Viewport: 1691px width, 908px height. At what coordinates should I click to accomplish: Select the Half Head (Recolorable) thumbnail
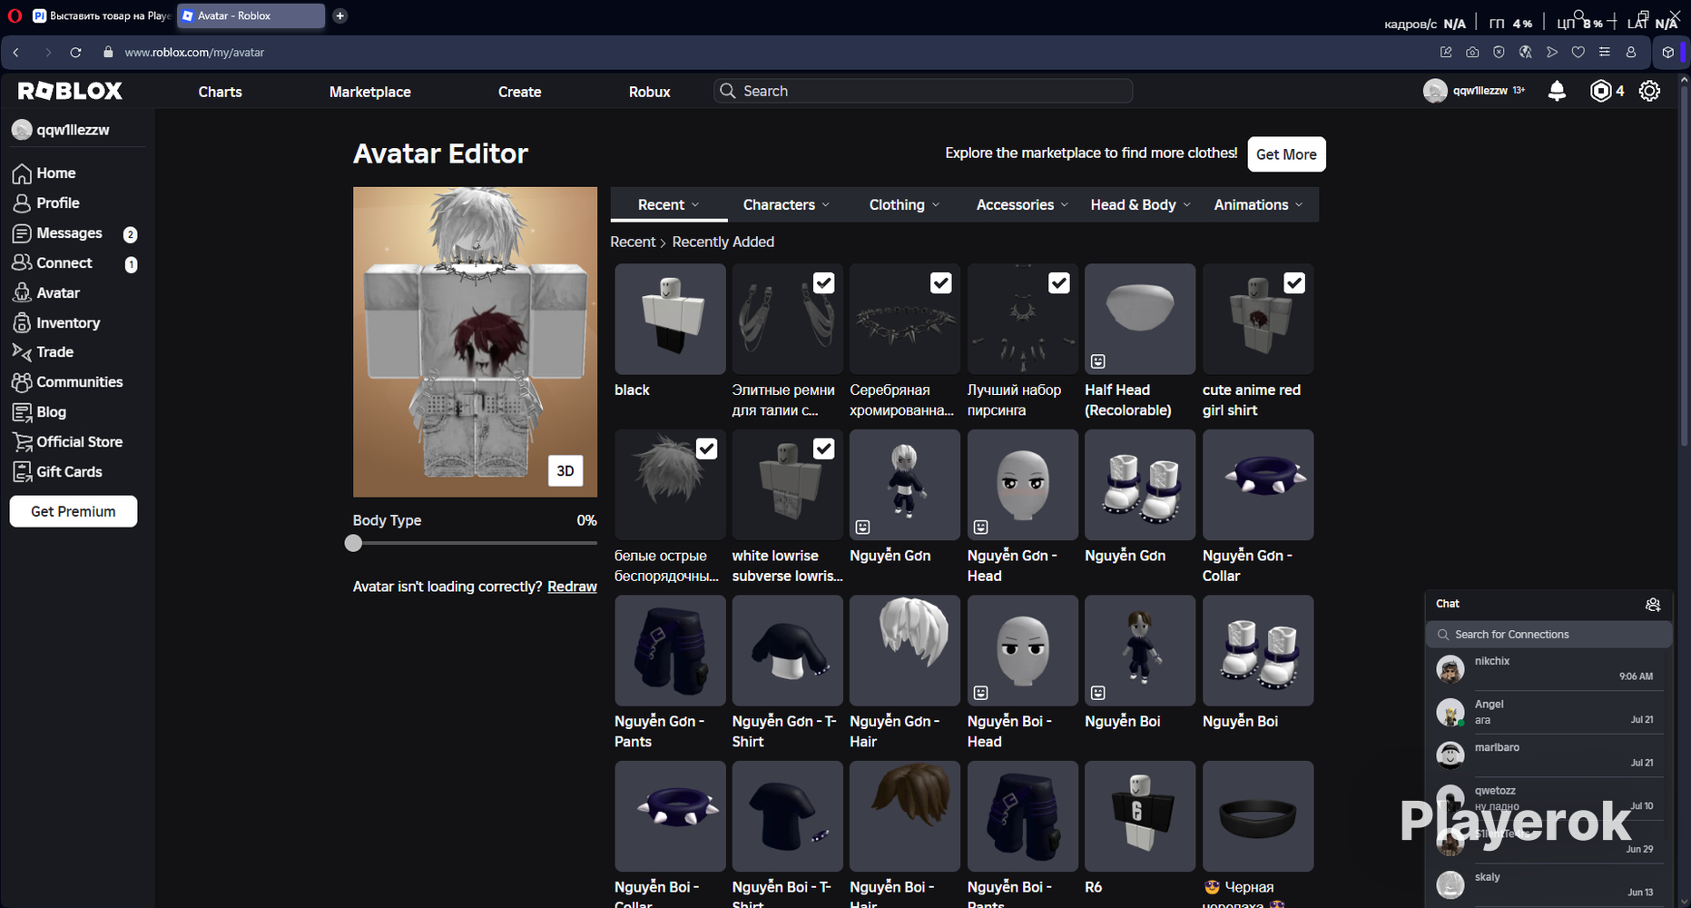click(x=1140, y=319)
